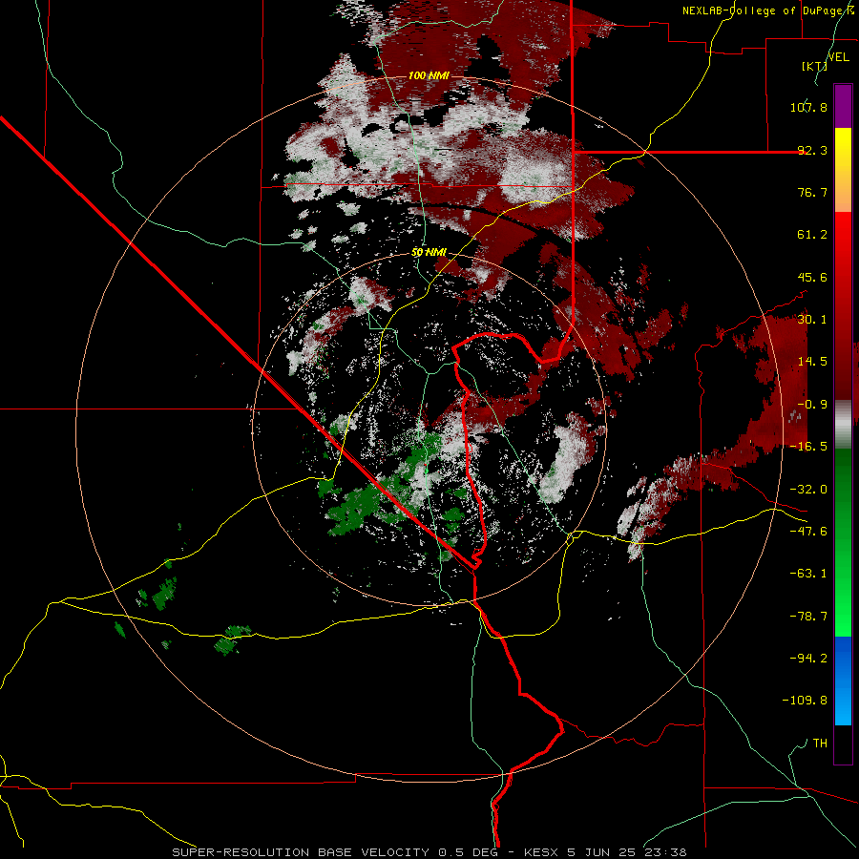859x859 pixels.
Task: Click the 107.8 legend value
Action: click(x=808, y=107)
